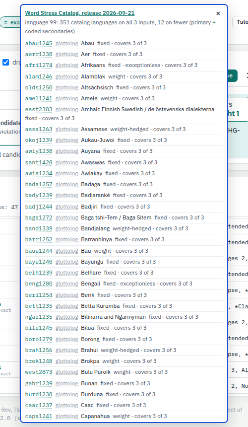Open the bilu1245 code link for Bilua
248x427 pixels.
coord(39,327)
